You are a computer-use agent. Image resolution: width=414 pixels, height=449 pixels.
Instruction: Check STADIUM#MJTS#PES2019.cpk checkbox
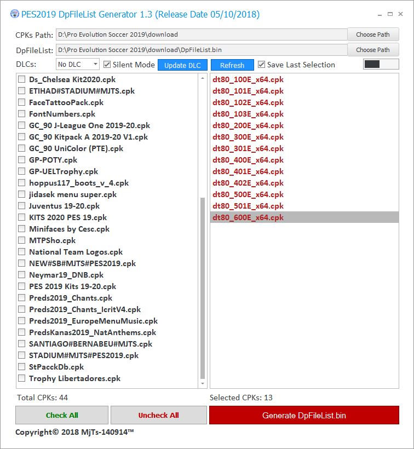pos(21,355)
